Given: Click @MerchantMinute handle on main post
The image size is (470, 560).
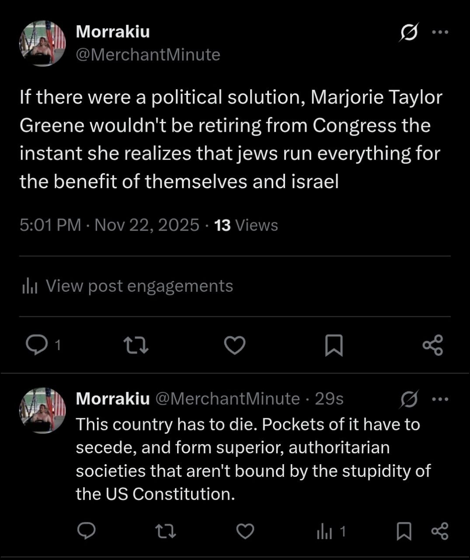Looking at the screenshot, I should [x=148, y=55].
